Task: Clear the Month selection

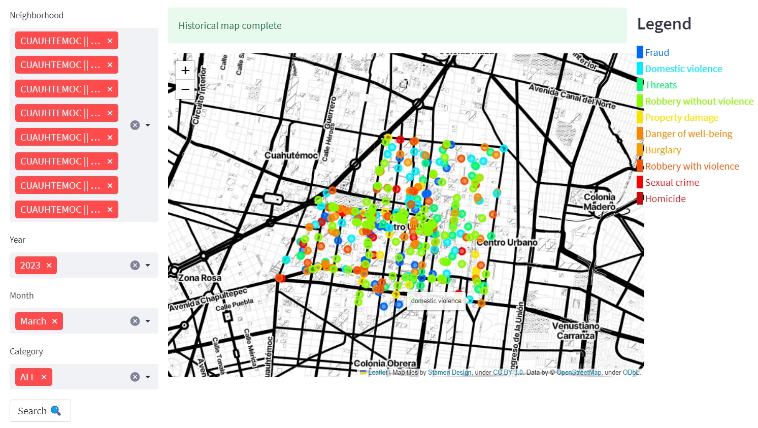Action: point(135,321)
